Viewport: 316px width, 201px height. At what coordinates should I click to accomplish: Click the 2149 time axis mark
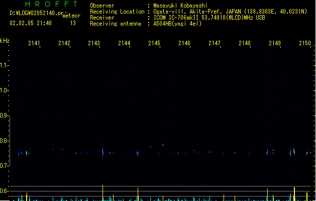275,43
